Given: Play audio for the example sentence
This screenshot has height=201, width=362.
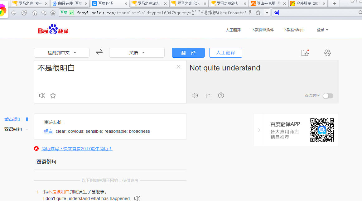Looking at the screenshot, I should [137, 198].
